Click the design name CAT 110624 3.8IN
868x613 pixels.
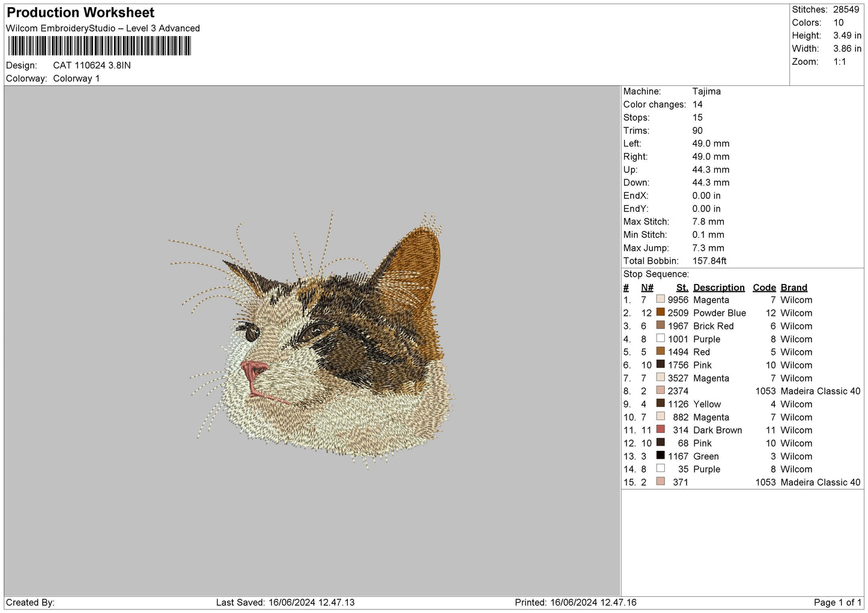92,65
